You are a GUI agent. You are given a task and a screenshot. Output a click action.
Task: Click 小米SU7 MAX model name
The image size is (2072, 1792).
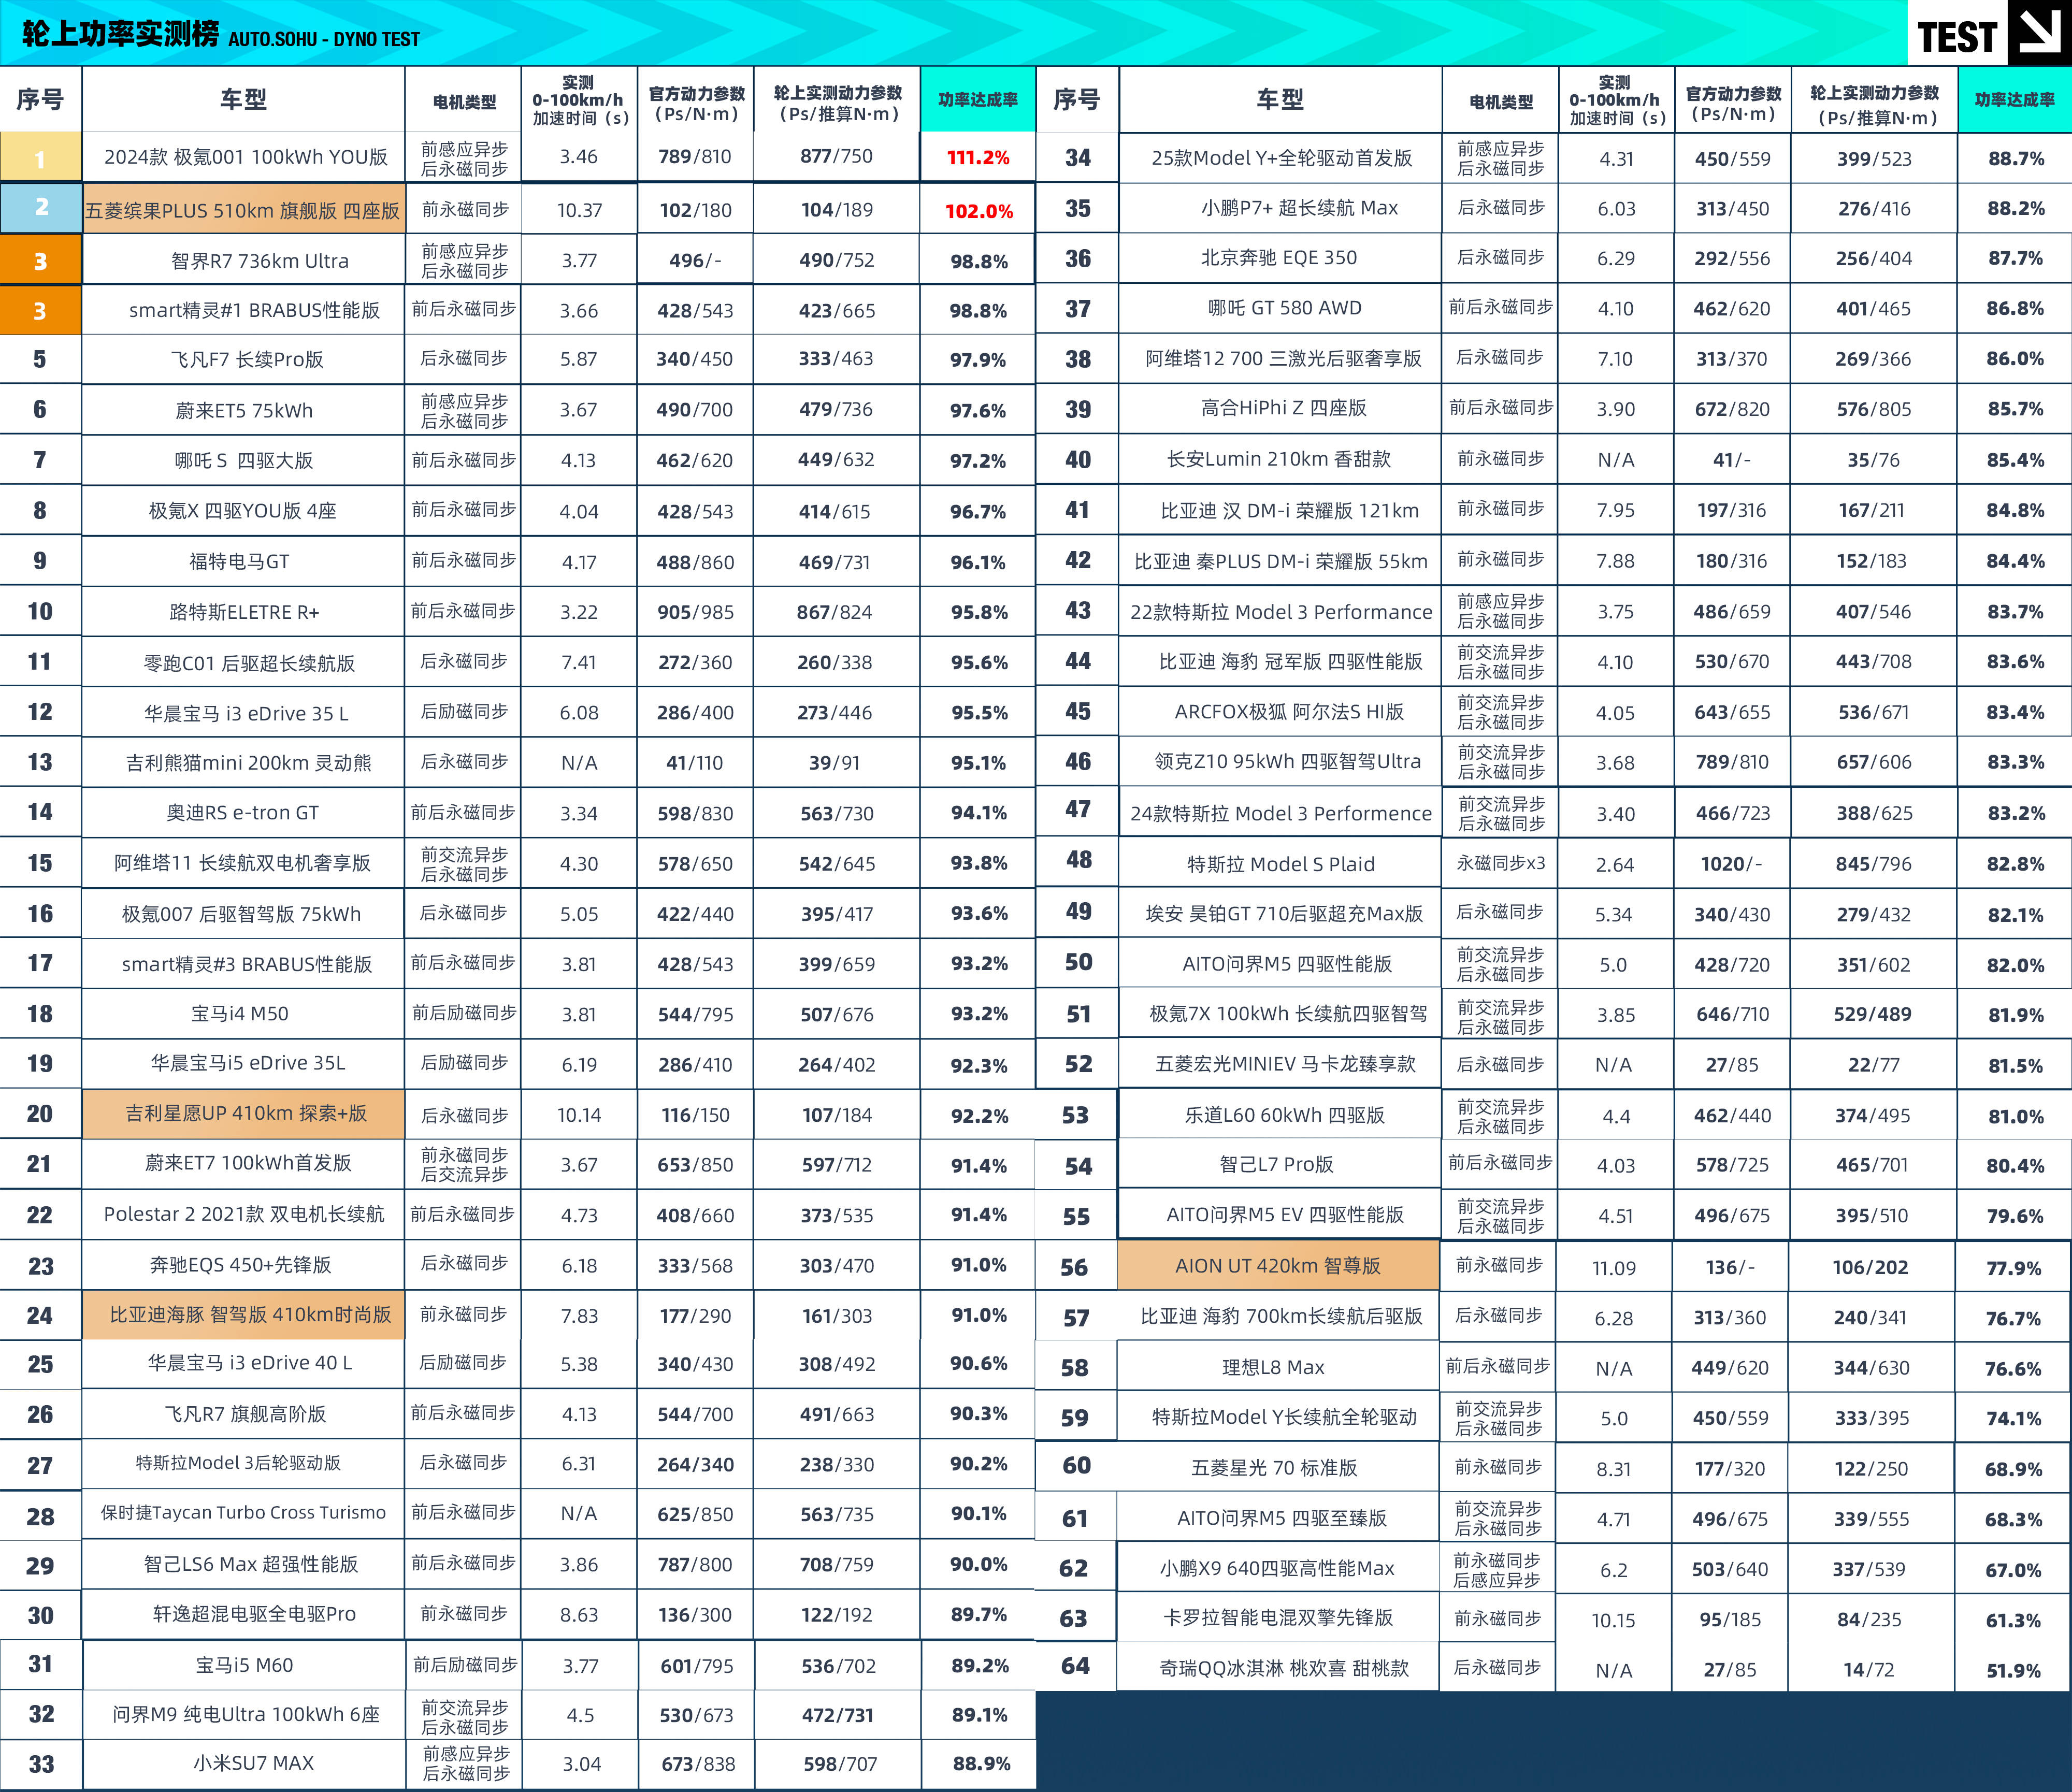point(253,1762)
